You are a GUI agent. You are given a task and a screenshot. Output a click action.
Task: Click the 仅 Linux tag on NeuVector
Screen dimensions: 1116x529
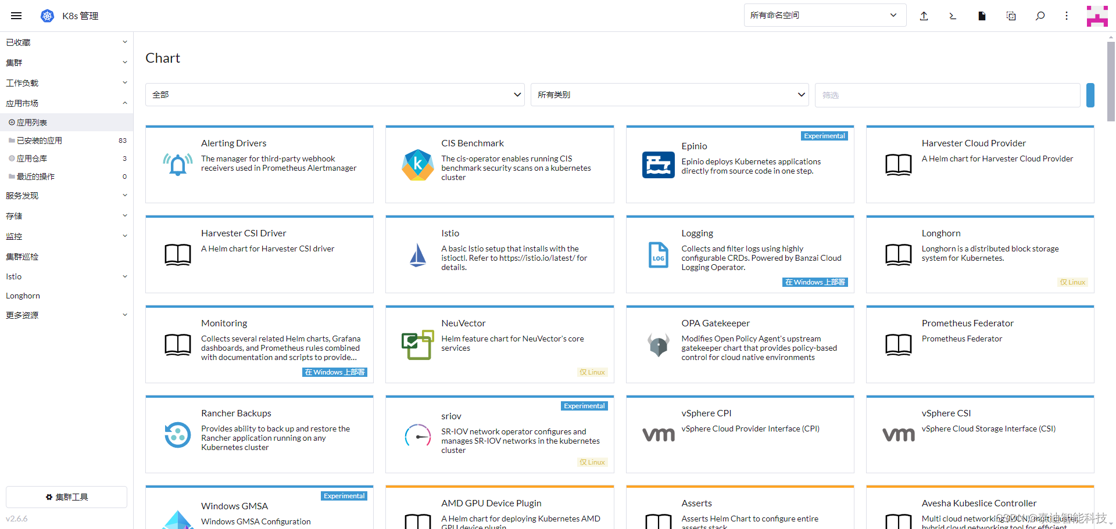click(592, 372)
